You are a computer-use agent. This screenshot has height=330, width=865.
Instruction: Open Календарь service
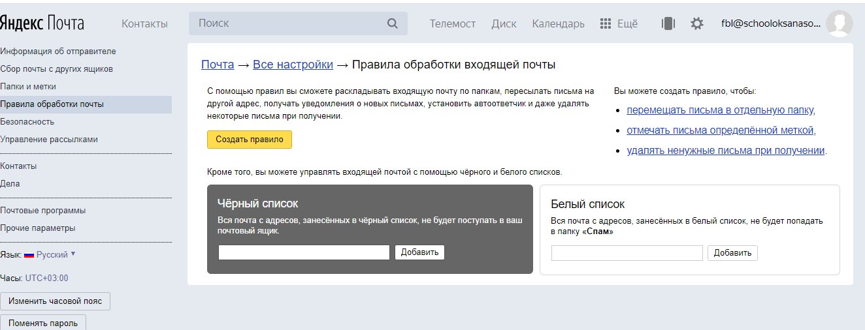pyautogui.click(x=558, y=23)
